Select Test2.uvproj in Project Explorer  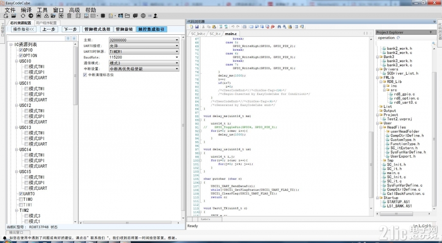(399, 119)
